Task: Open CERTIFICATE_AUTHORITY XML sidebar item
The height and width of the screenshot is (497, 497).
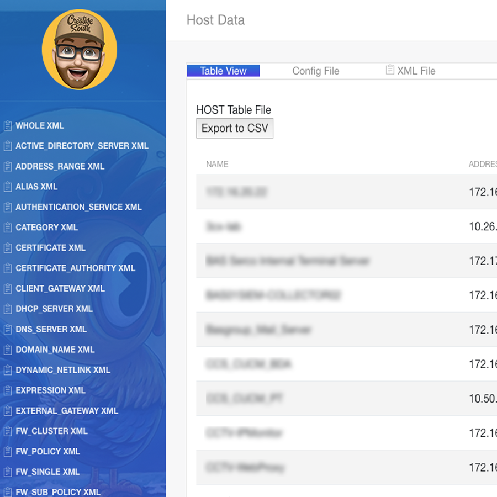Action: 75,268
